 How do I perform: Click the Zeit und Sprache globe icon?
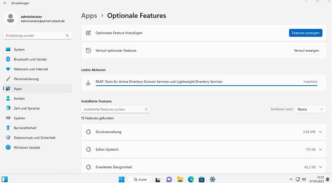(x=8, y=108)
